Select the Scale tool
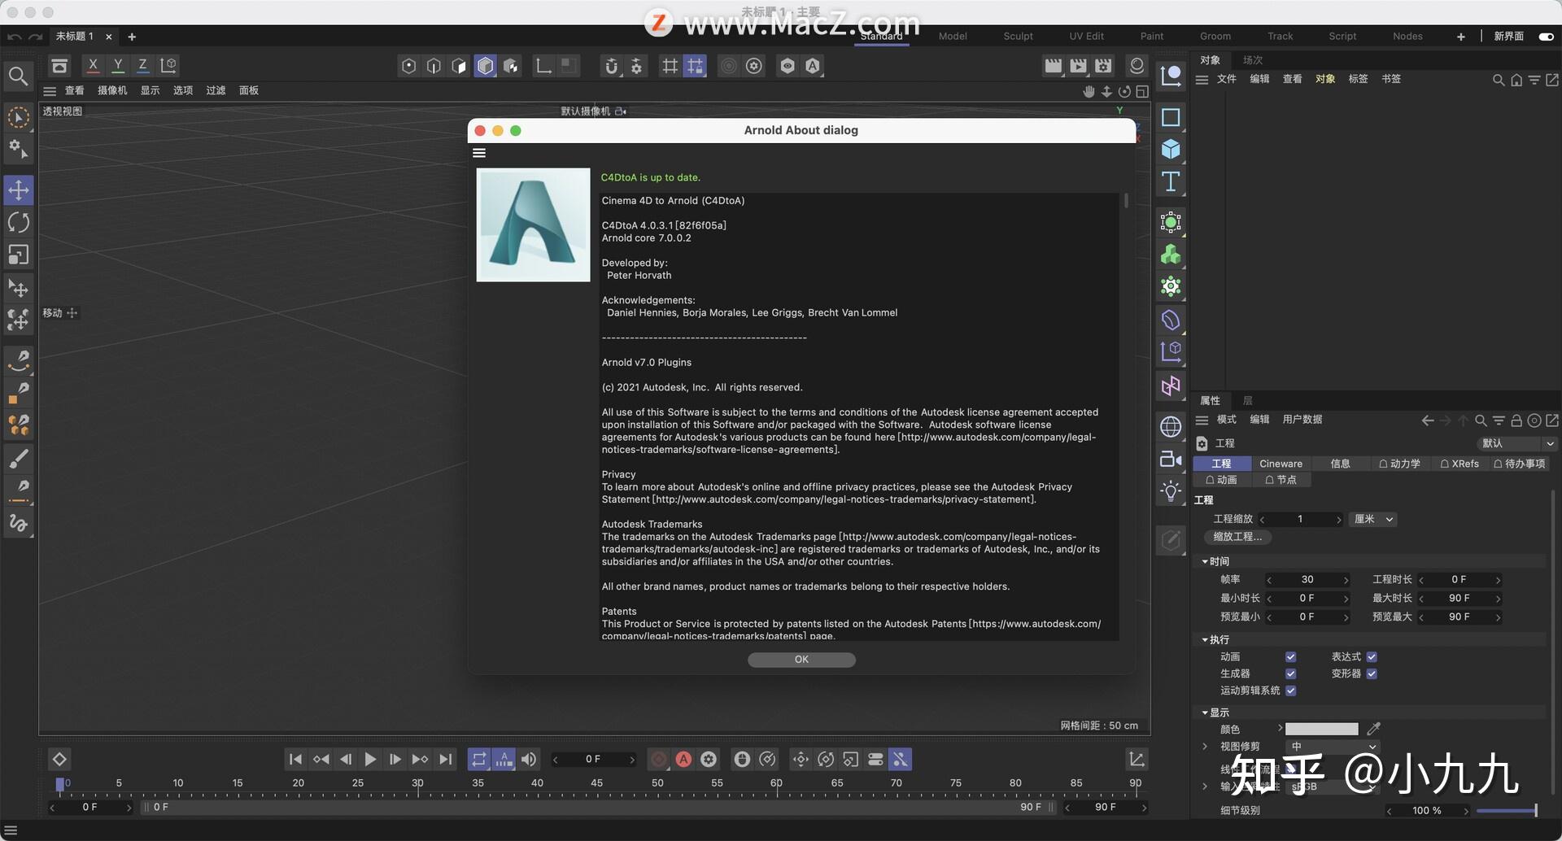The height and width of the screenshot is (841, 1562). tap(19, 255)
